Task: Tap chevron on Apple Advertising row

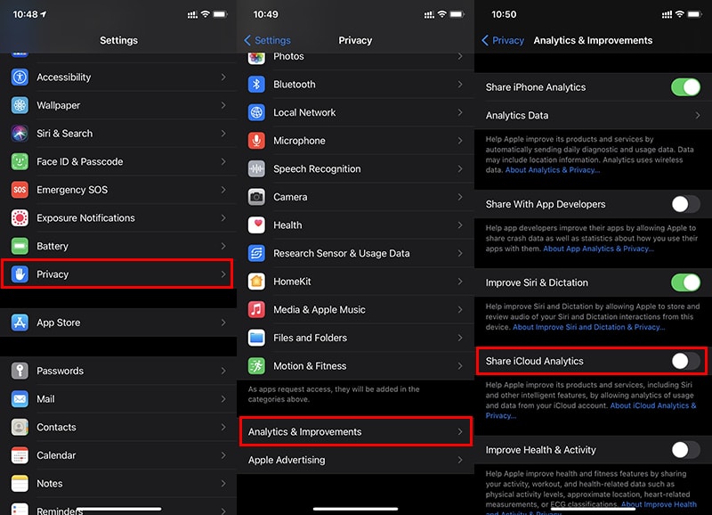Action: 460,460
